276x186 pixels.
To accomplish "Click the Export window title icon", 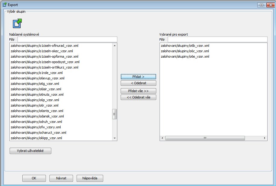I will point(4,5).
